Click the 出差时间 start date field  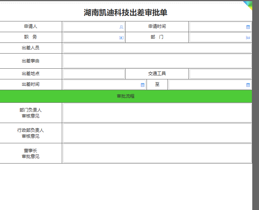point(104,85)
